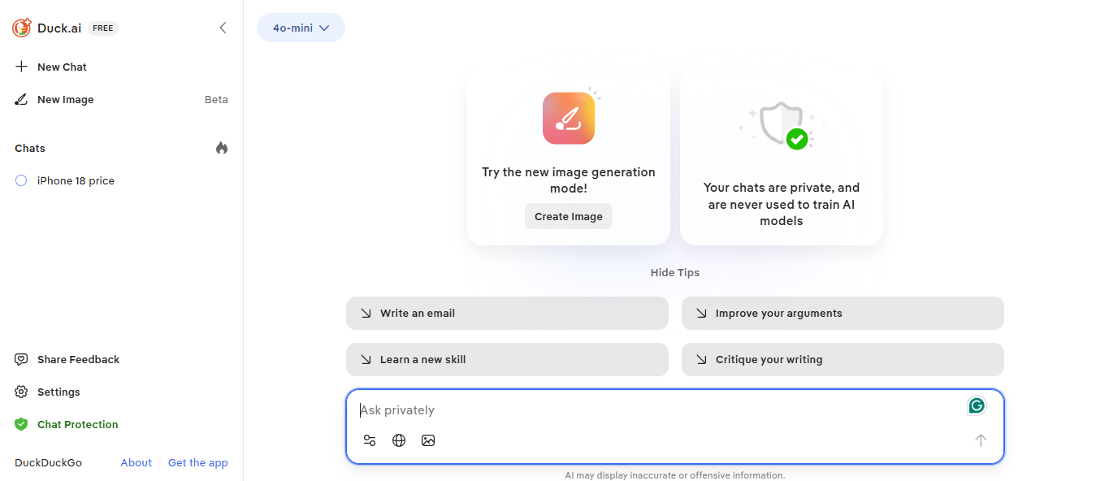Open chat customization sliders icon
The height and width of the screenshot is (481, 1109).
click(370, 440)
